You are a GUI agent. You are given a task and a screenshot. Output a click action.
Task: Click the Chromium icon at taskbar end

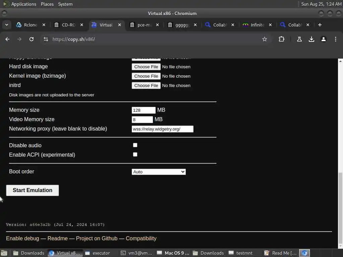coord(304,253)
